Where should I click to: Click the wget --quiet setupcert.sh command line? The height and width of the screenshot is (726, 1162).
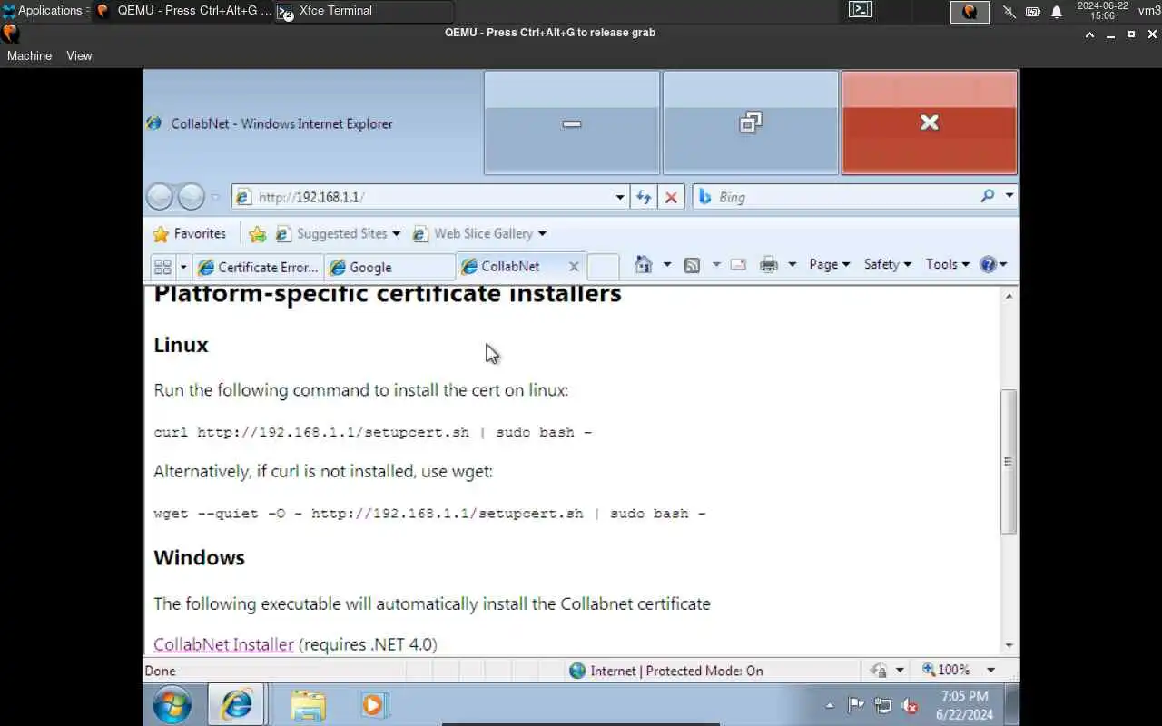[429, 513]
